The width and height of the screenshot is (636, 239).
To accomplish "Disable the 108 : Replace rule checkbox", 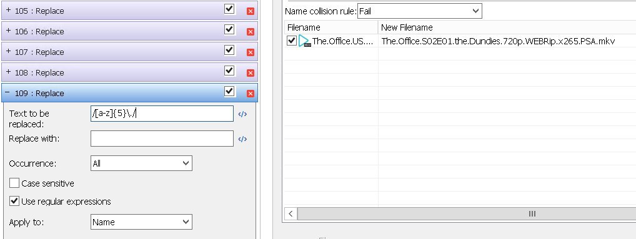I will [x=229, y=71].
